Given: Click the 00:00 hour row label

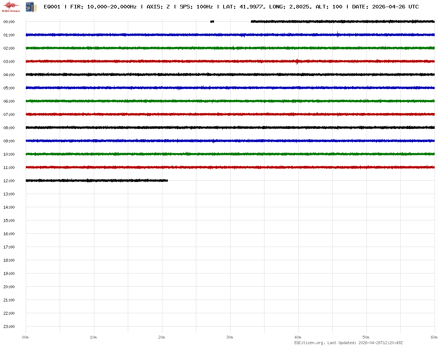Looking at the screenshot, I should pyautogui.click(x=9, y=22).
